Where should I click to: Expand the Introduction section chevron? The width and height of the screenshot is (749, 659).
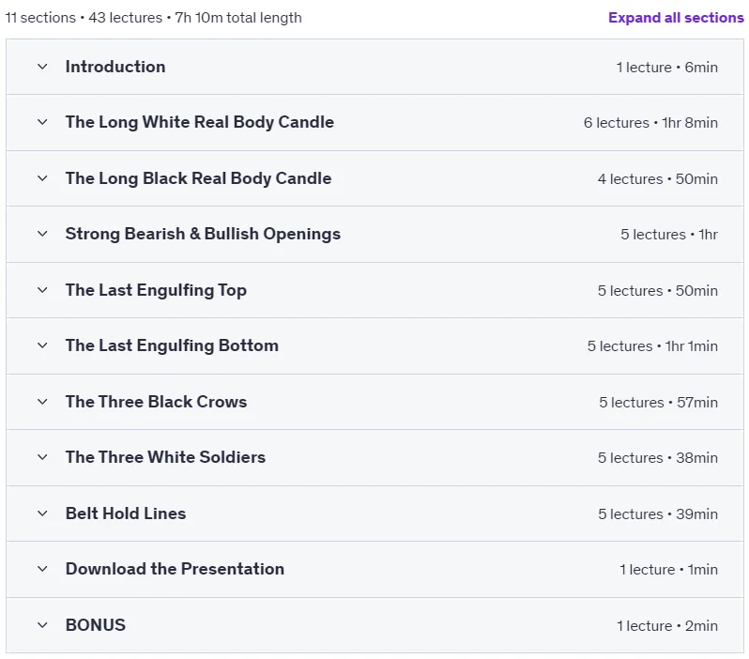tap(42, 67)
